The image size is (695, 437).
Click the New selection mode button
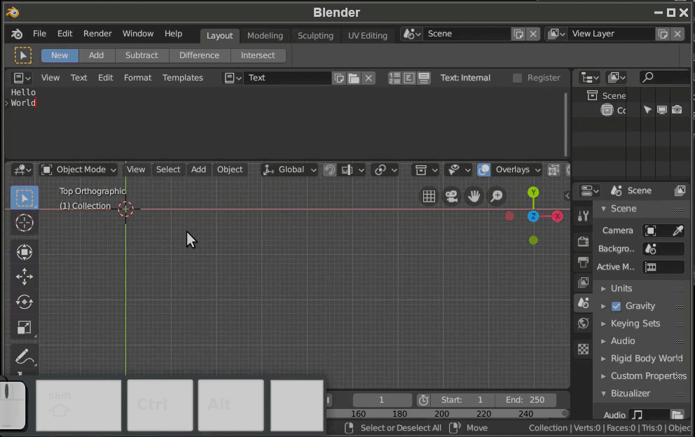[60, 55]
